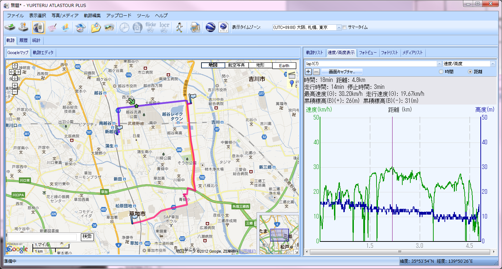Open the アップロード menu
This screenshot has width=502, height=269.
coord(119,15)
